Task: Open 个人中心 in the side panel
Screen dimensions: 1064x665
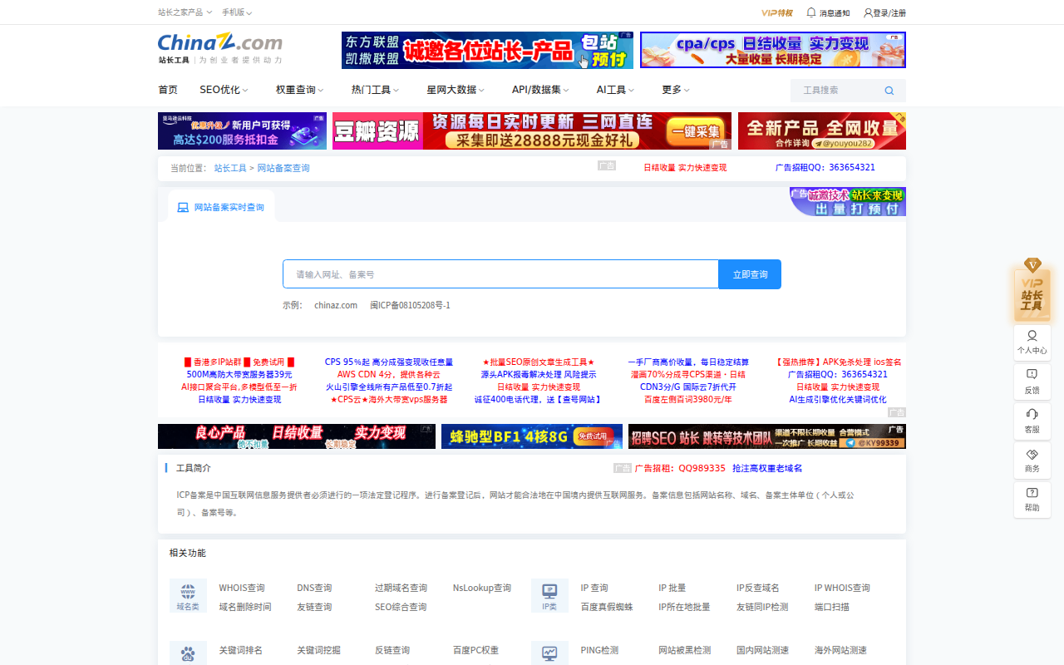Action: coord(1032,342)
